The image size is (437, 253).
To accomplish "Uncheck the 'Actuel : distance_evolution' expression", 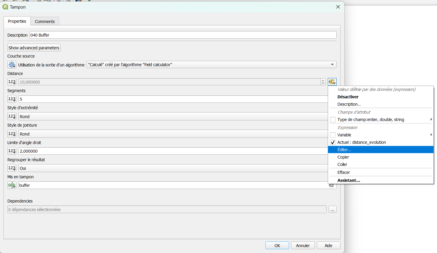I will pos(333,142).
